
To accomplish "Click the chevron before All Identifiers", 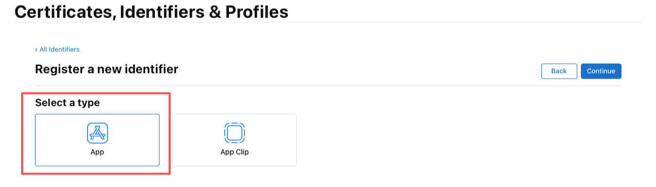I will pyautogui.click(x=36, y=49).
